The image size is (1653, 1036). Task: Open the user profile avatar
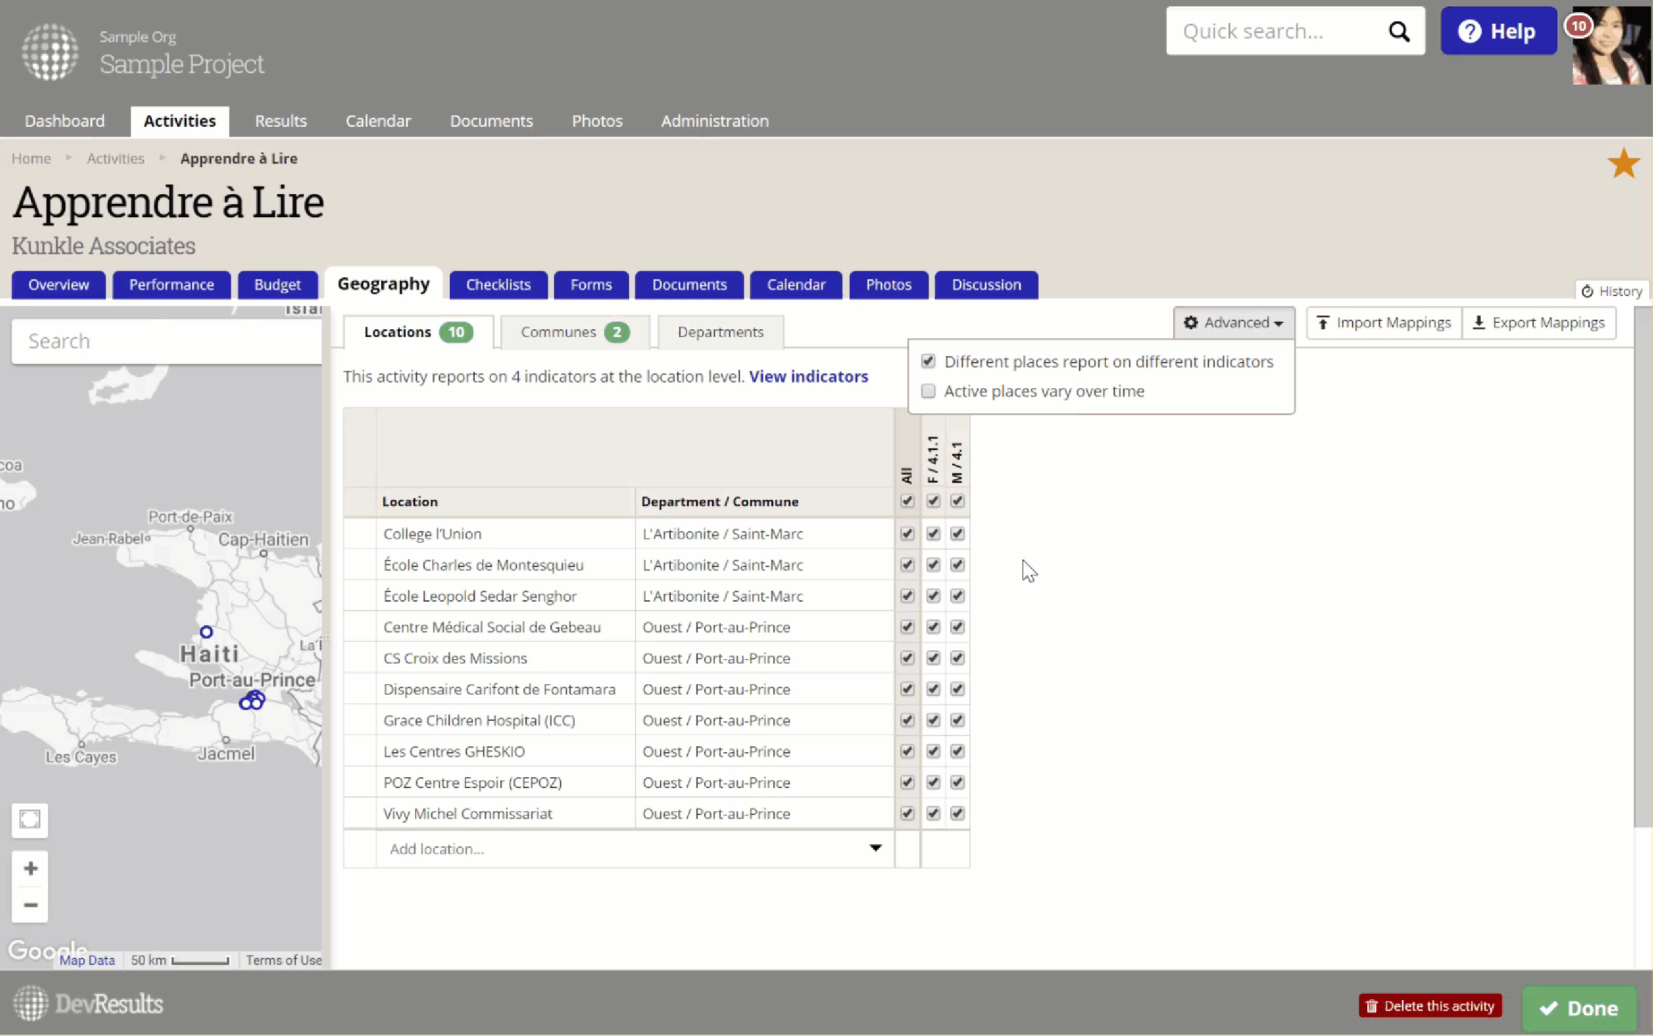[x=1611, y=47]
